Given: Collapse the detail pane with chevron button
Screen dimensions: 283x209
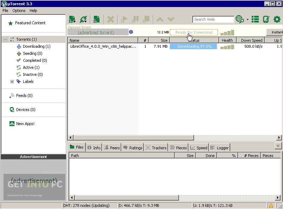Looking at the screenshot, I should point(278,146).
